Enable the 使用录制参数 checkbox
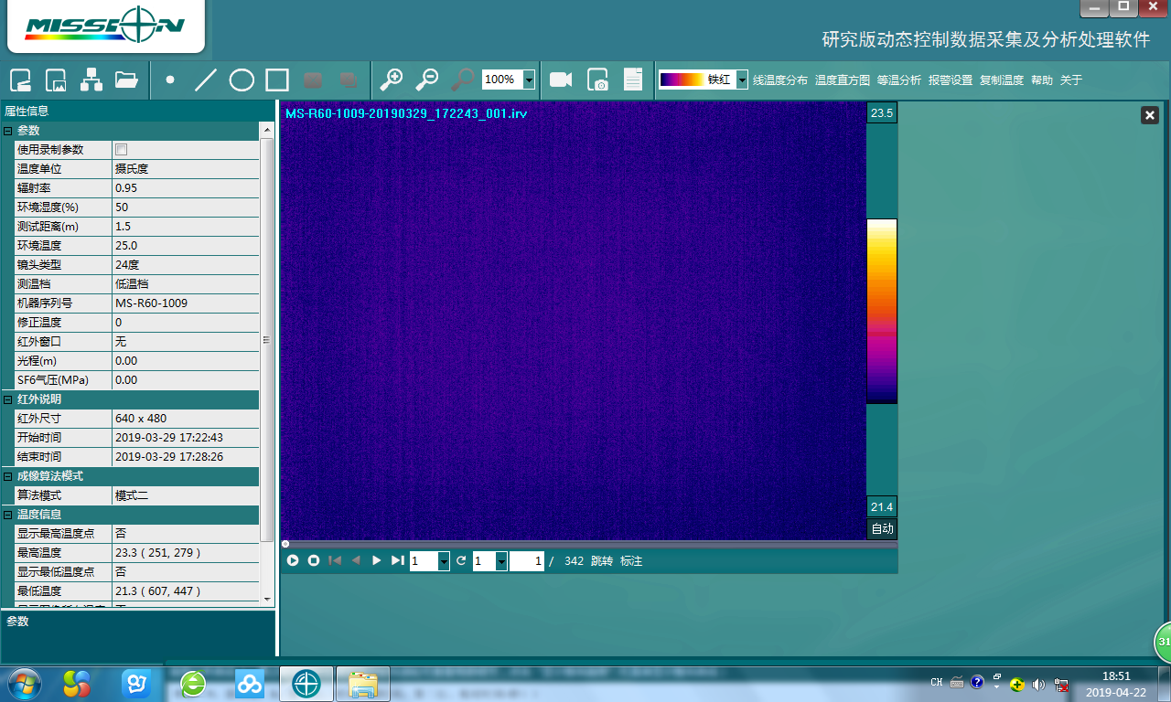1171x702 pixels. (x=121, y=150)
